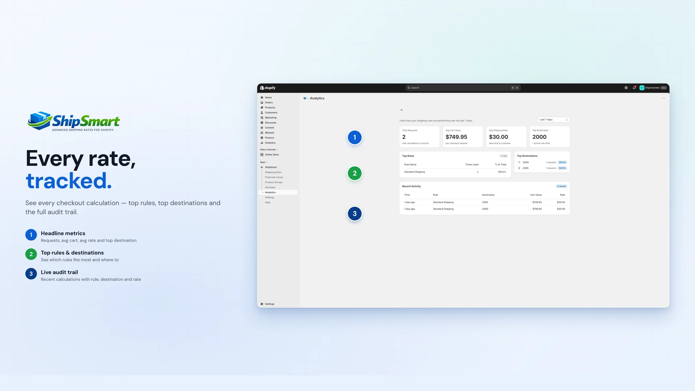Open Products via its tag icon
The height and width of the screenshot is (391, 695).
pyautogui.click(x=262, y=108)
